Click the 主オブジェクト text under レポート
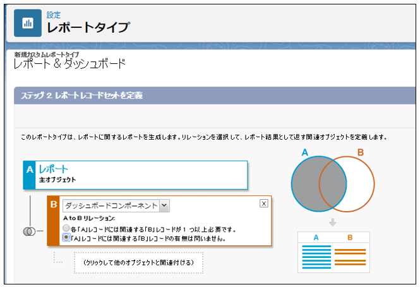 coord(57,180)
